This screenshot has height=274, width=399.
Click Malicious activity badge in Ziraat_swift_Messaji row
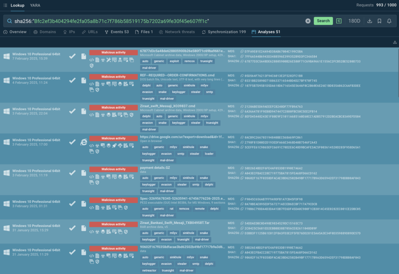[113, 107]
